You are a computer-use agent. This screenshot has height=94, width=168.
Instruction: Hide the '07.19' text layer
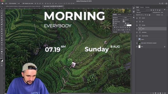tap(137, 29)
